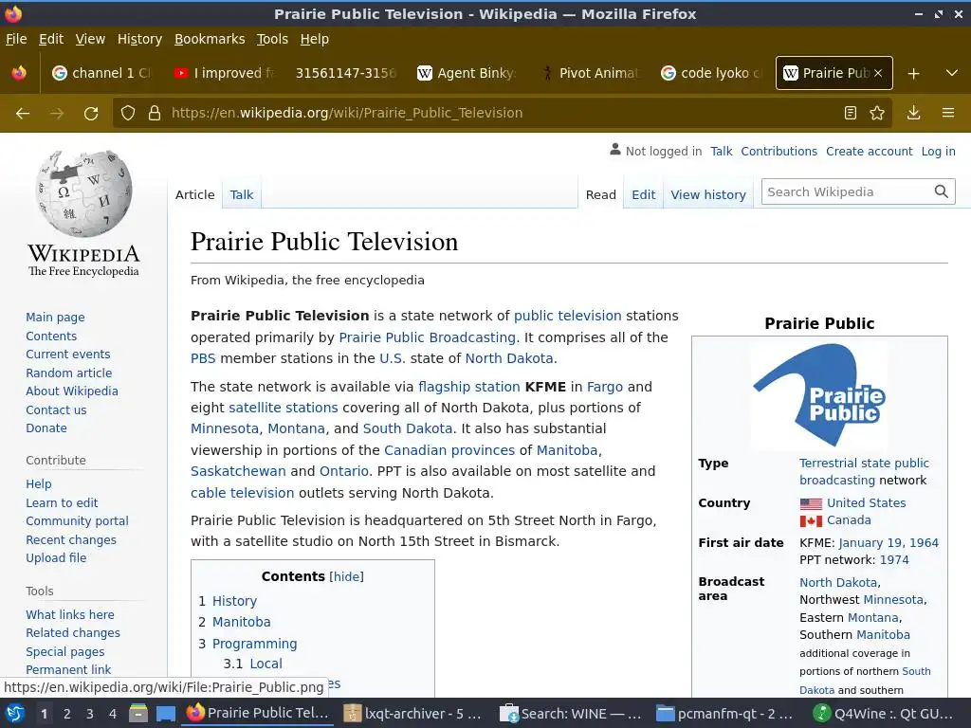This screenshot has width=971, height=728.
Task: Open the Tools menu
Action: (x=272, y=39)
